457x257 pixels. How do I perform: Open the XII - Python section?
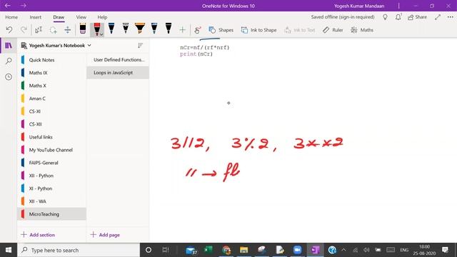tap(52, 176)
